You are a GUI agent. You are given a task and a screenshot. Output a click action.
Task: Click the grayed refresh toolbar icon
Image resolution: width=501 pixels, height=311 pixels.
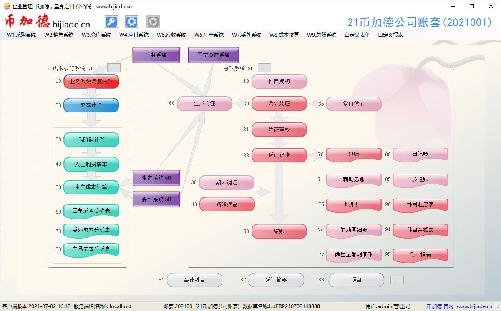tap(153, 21)
